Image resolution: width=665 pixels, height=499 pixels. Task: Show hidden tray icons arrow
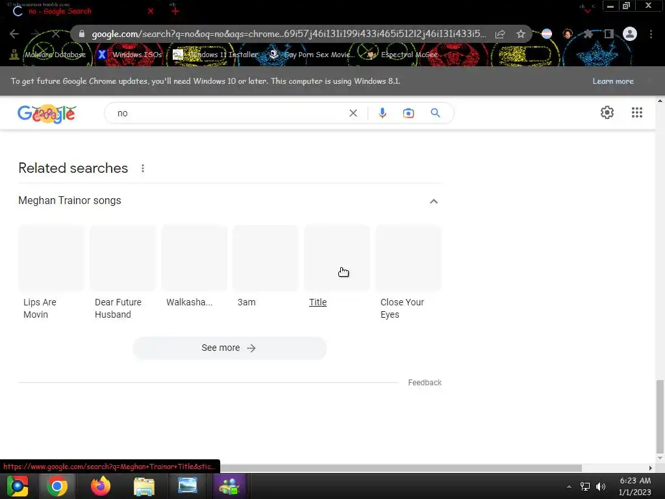pyautogui.click(x=569, y=487)
